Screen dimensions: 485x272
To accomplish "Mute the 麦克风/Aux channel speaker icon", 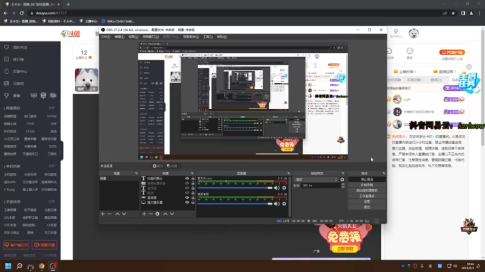I will pyautogui.click(x=276, y=188).
